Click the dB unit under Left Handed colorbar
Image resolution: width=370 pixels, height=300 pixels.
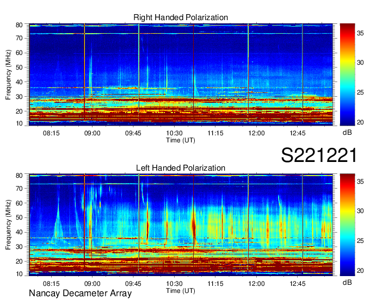(x=347, y=282)
